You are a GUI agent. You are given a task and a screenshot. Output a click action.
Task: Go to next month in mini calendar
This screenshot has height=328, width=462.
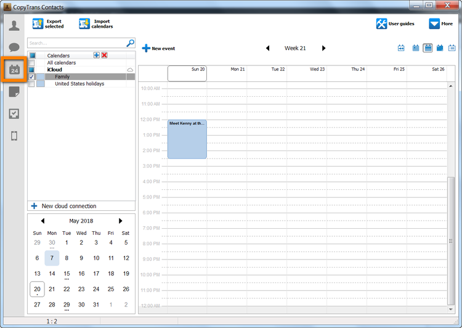120,221
